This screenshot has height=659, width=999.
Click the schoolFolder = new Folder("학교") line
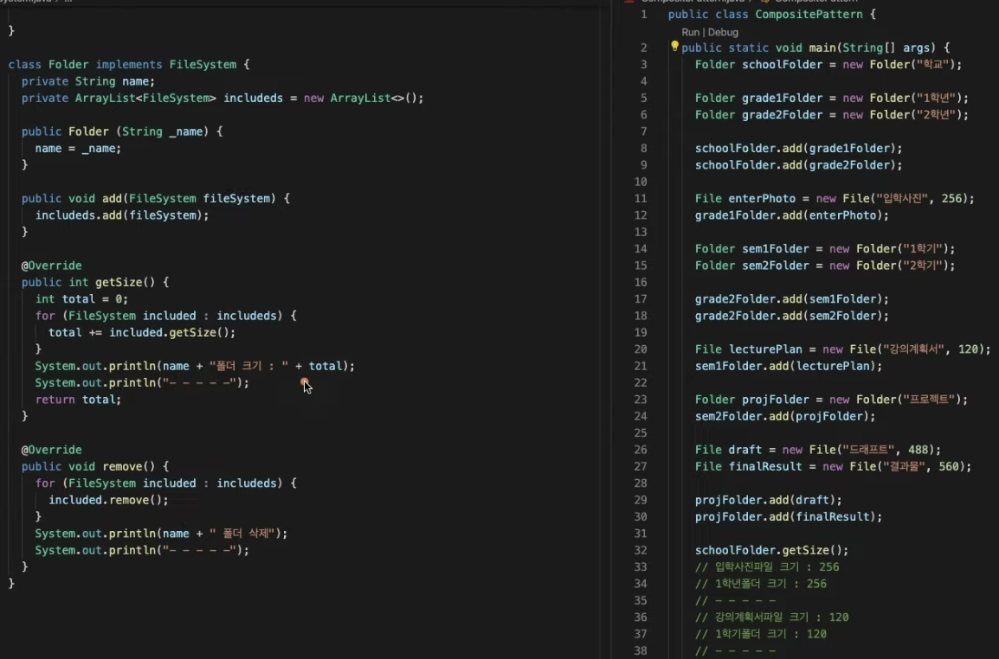(828, 64)
